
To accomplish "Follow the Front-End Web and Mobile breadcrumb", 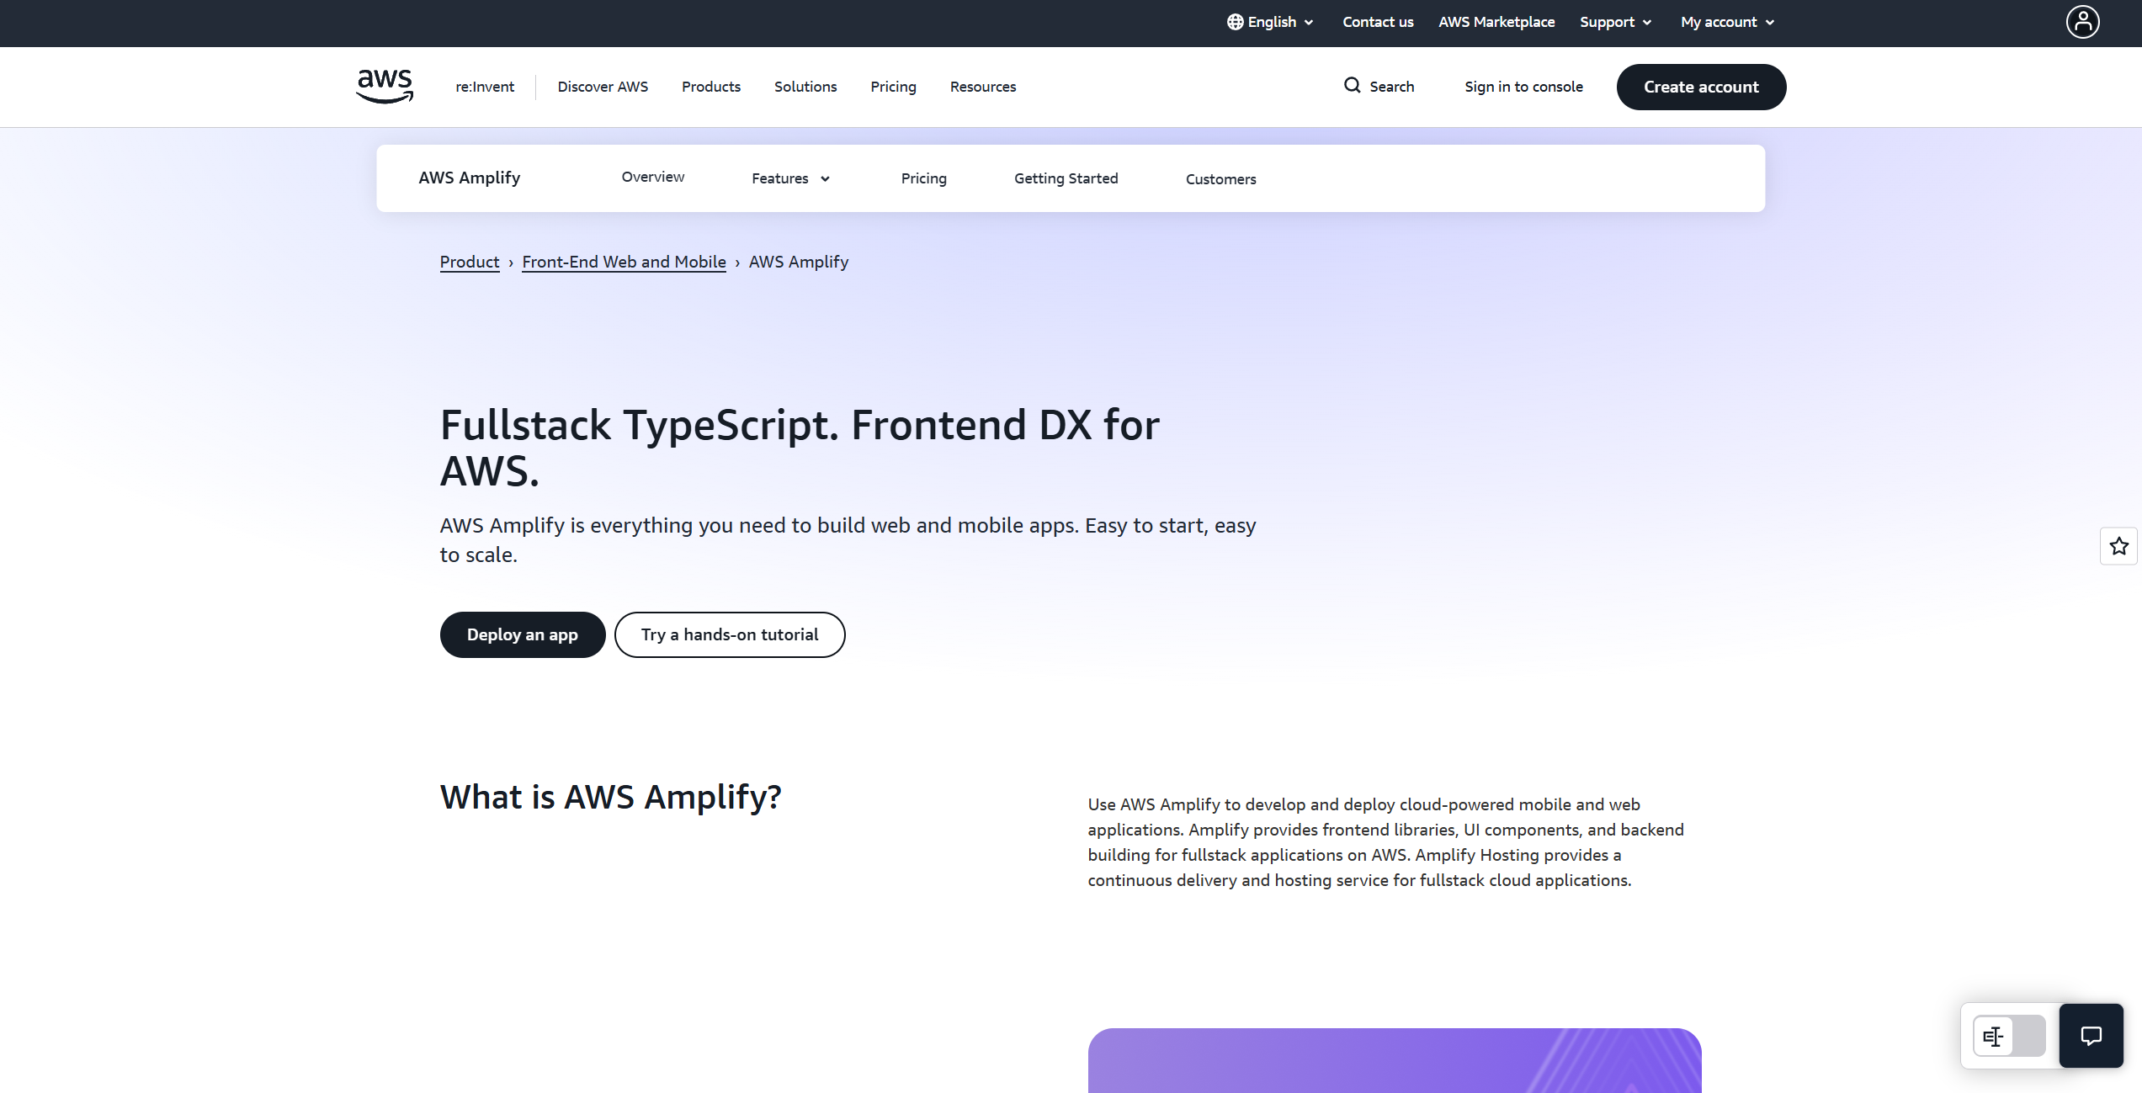I will coord(624,262).
